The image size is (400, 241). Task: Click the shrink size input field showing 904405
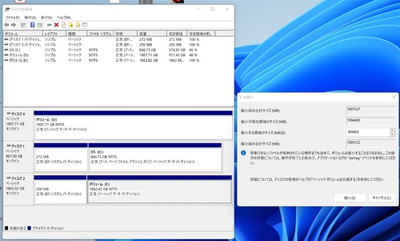(368, 132)
